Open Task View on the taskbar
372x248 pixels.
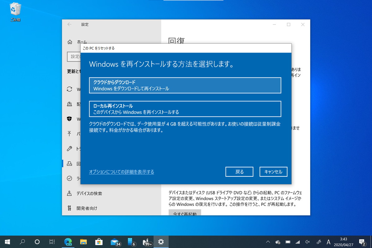pyautogui.click(x=52, y=242)
